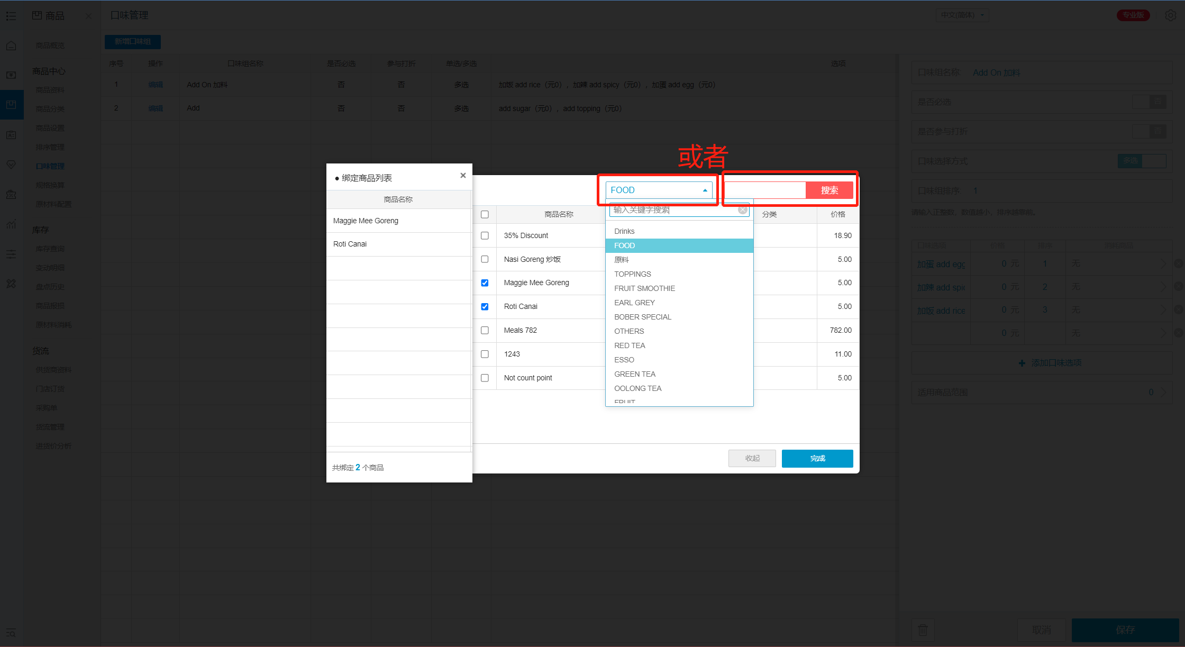Click the settings gear icon

click(x=1170, y=15)
